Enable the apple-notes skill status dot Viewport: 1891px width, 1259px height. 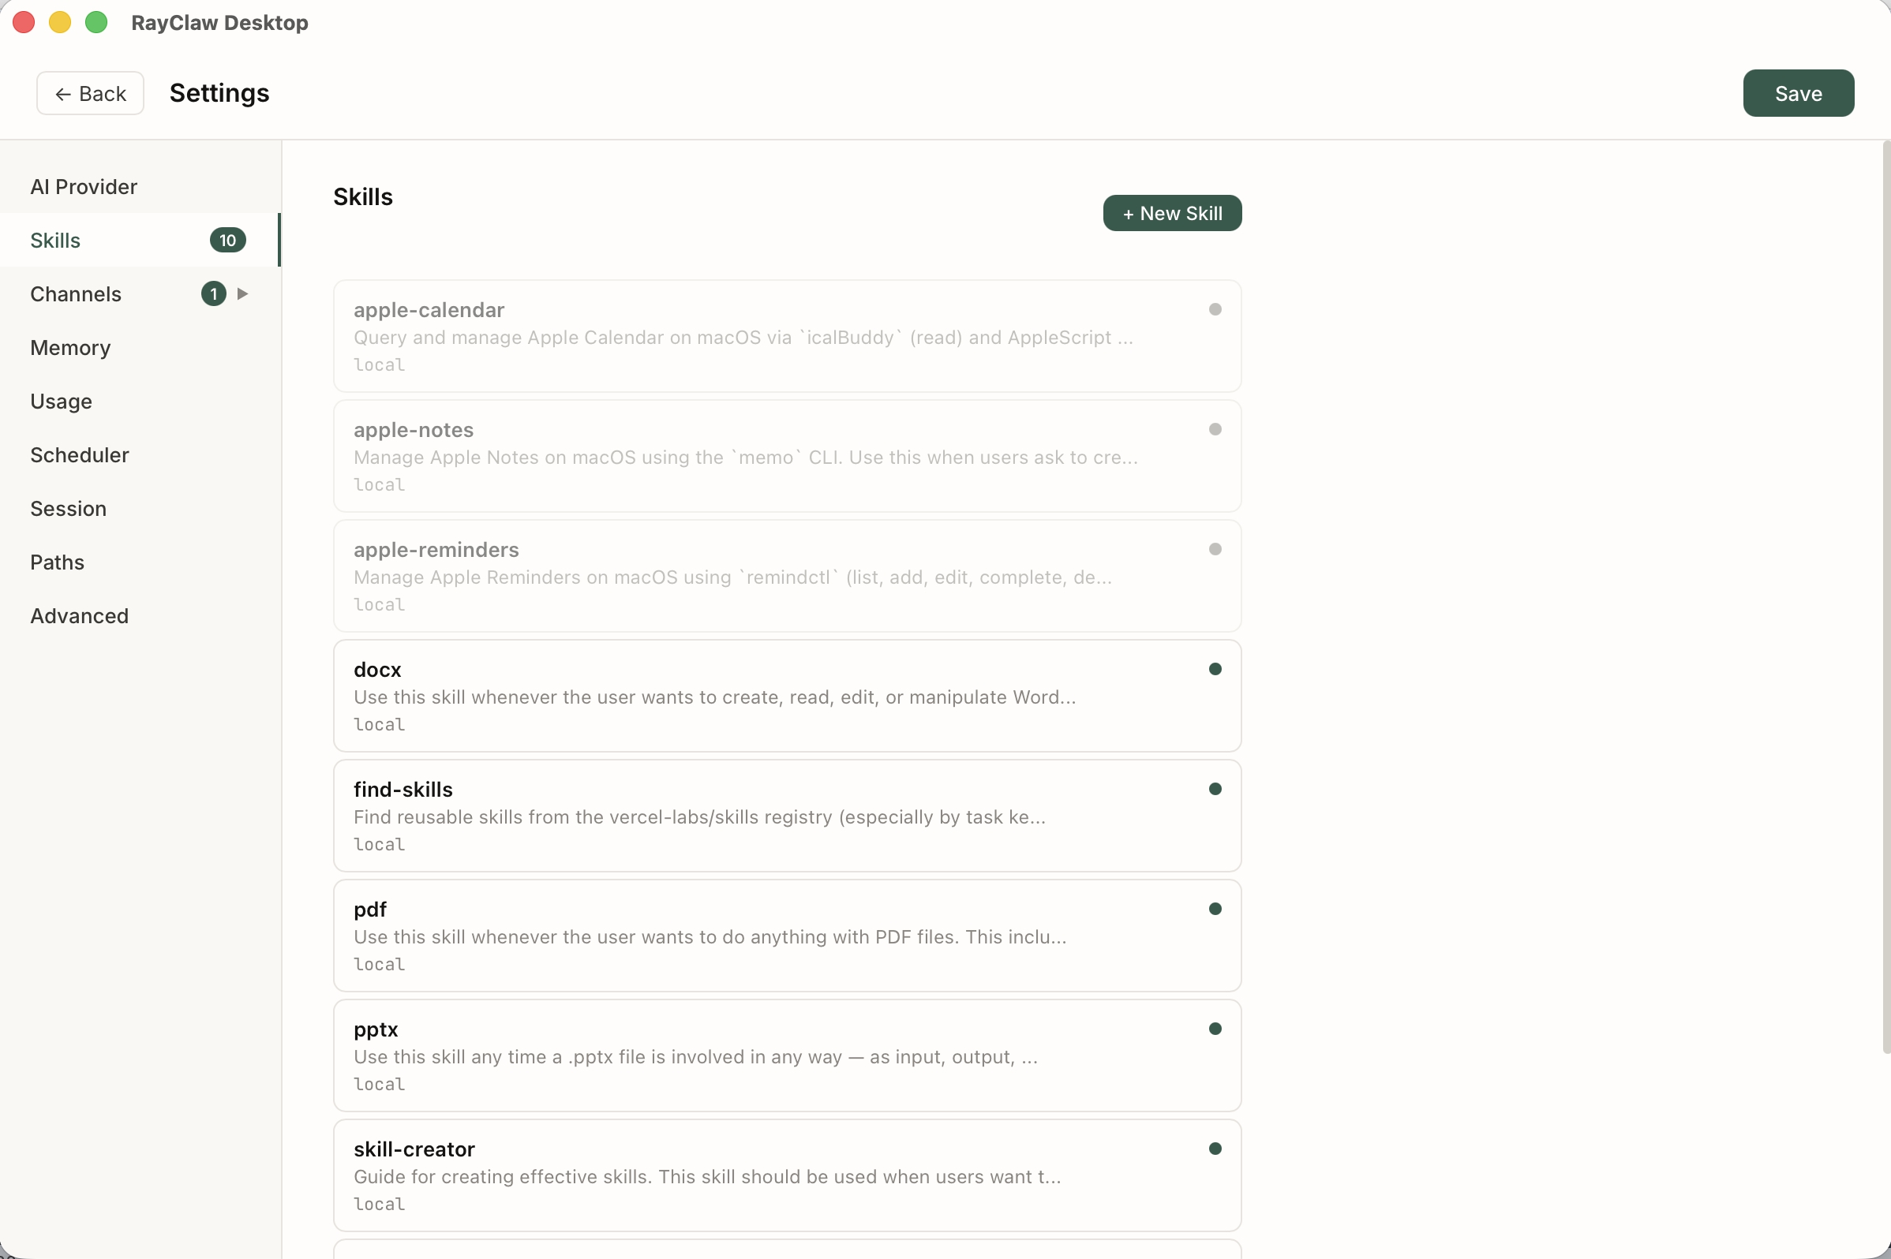(1215, 430)
